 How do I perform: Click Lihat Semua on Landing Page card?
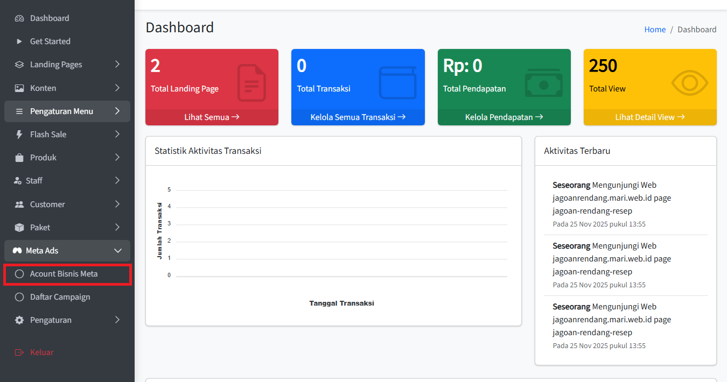click(212, 117)
